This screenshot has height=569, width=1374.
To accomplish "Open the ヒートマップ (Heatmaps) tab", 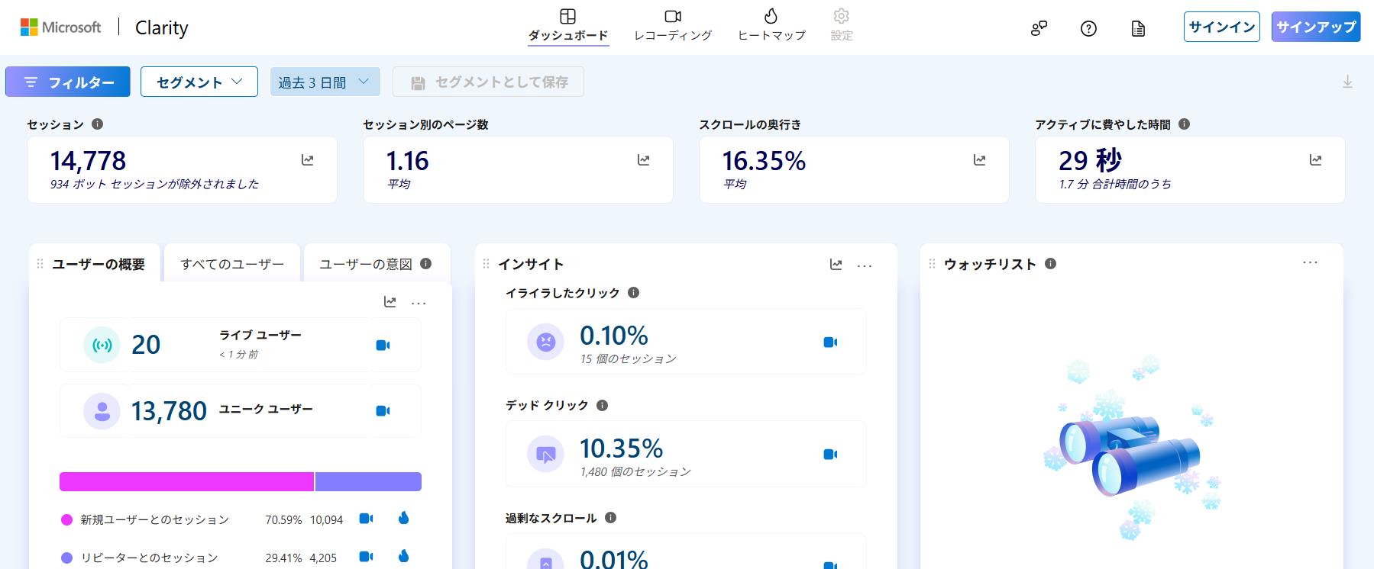I will [771, 25].
